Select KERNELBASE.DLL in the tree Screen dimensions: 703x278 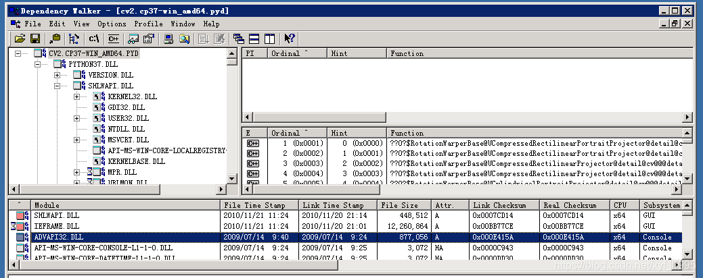point(136,161)
